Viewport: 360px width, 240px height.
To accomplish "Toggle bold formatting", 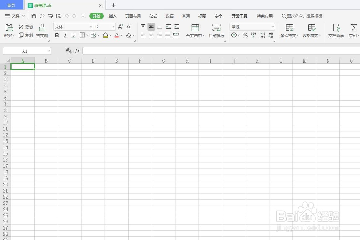I will click(57, 35).
